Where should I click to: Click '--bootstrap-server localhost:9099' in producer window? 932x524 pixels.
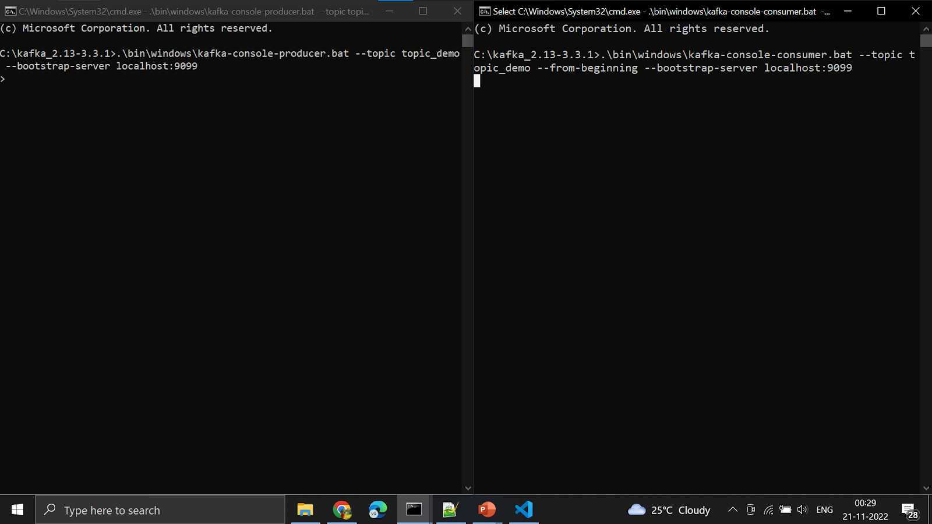[x=101, y=66]
